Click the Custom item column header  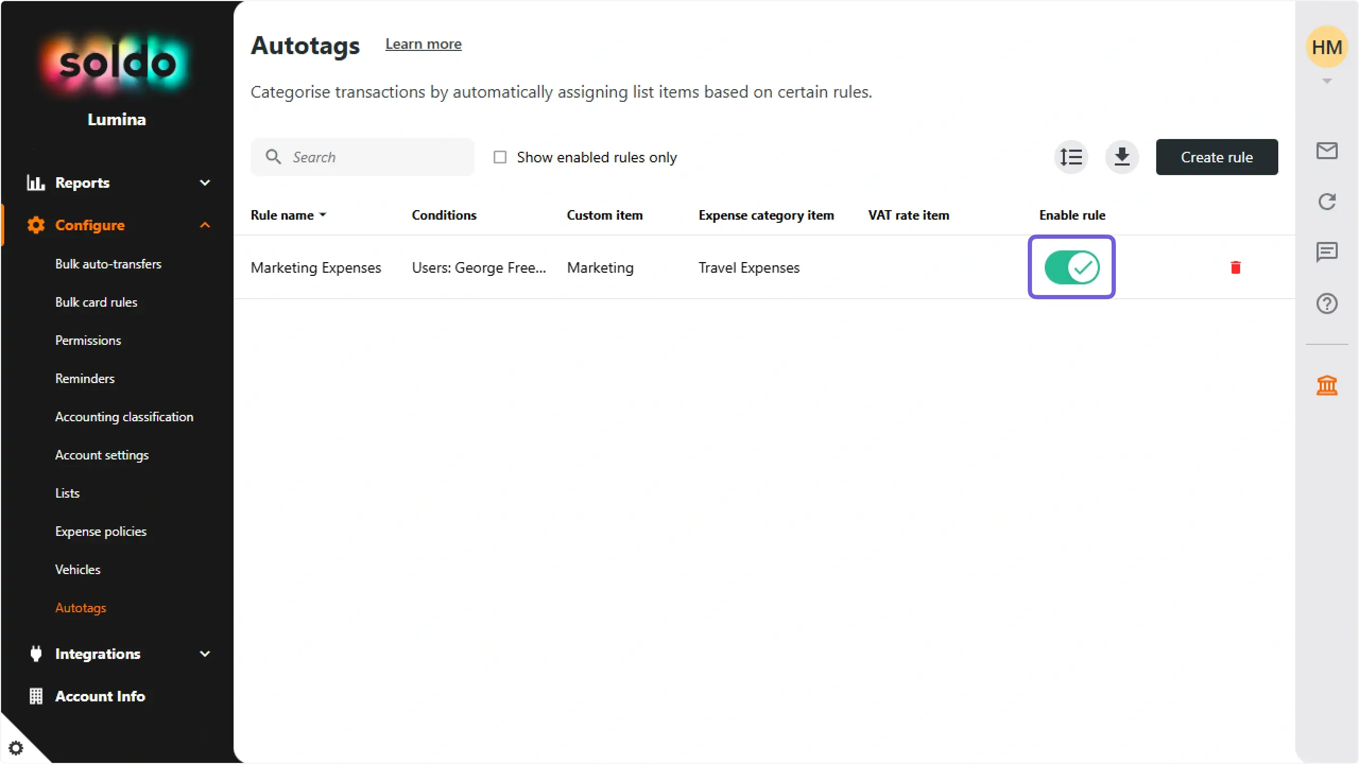(604, 215)
